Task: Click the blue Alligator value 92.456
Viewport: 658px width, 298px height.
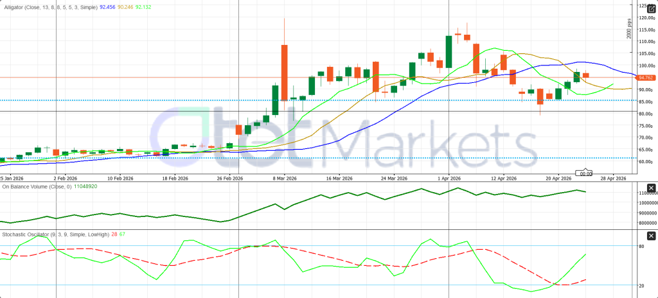Action: tap(107, 7)
